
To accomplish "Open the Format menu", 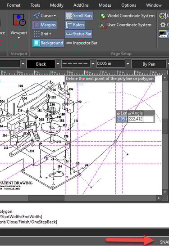I will pyautogui.click(x=14, y=5).
